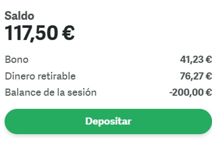Click the Depositar text inside the button
Viewport: 212px width, 161px height.
pyautogui.click(x=108, y=121)
